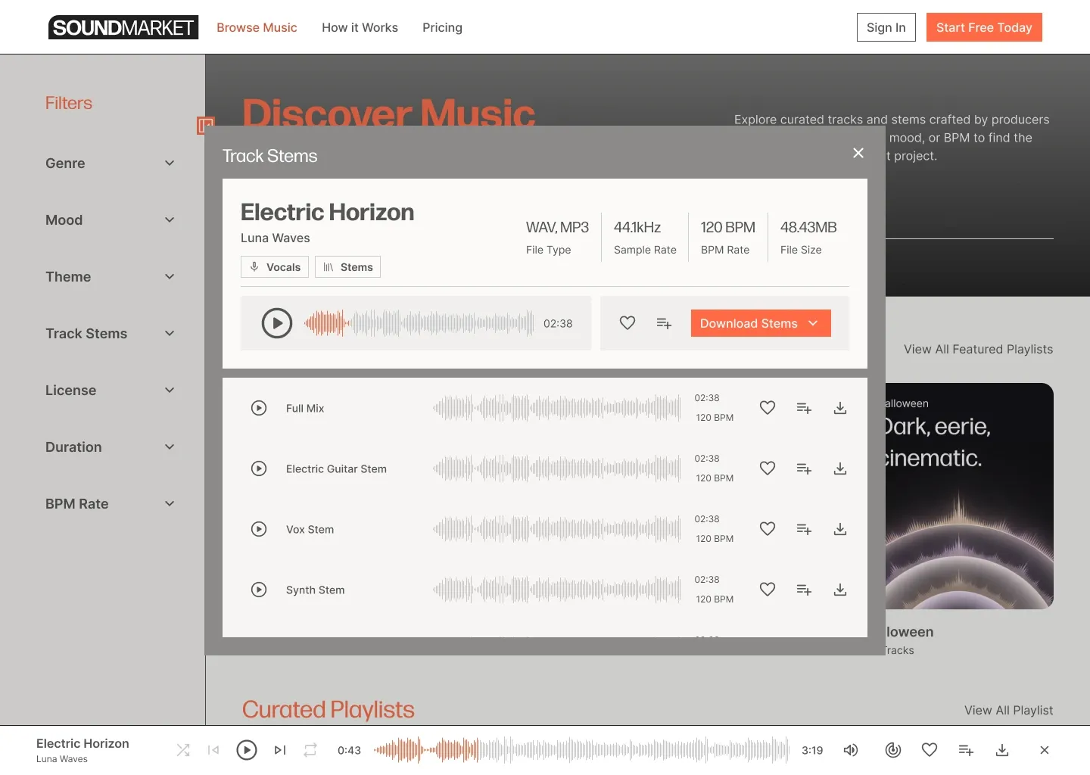Toggle shuffle in bottom player
The height and width of the screenshot is (775, 1090).
[183, 750]
